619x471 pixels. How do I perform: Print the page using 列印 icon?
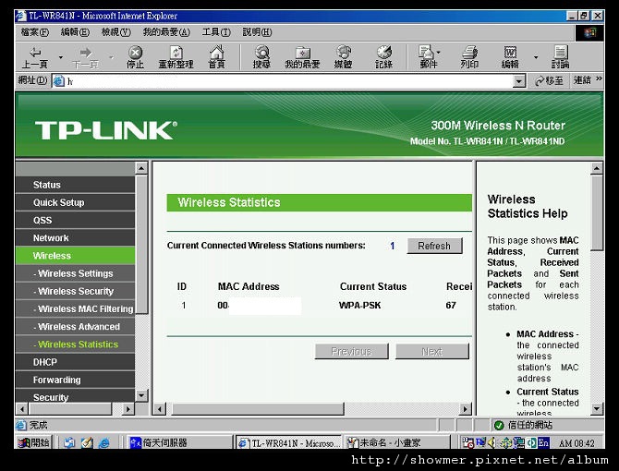point(469,57)
